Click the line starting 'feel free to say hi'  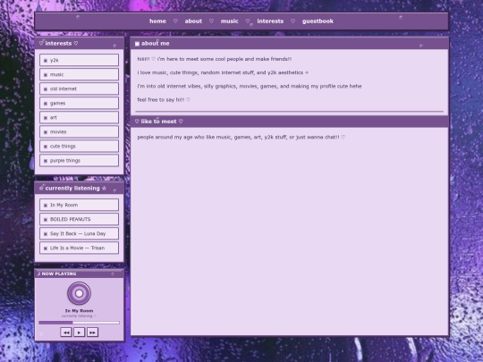click(x=164, y=100)
